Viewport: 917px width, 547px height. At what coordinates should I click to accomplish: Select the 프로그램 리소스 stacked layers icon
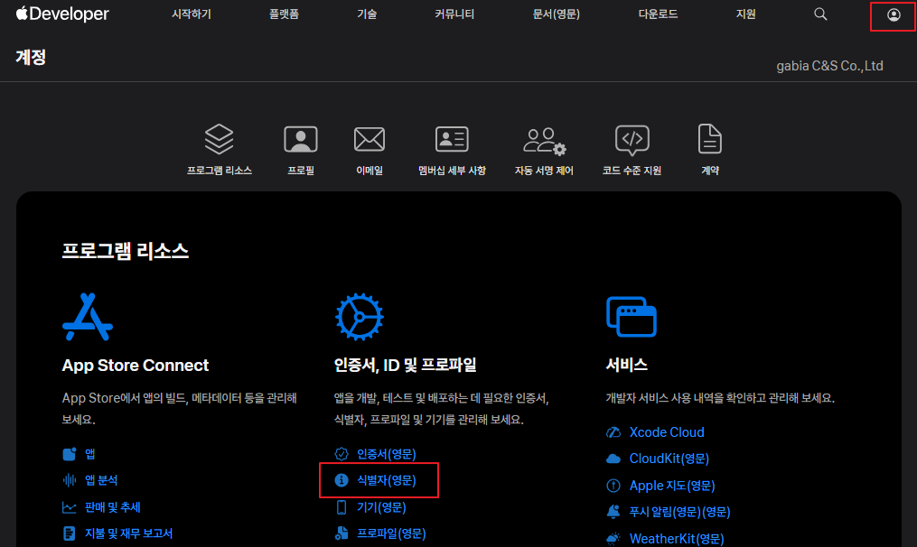[220, 139]
